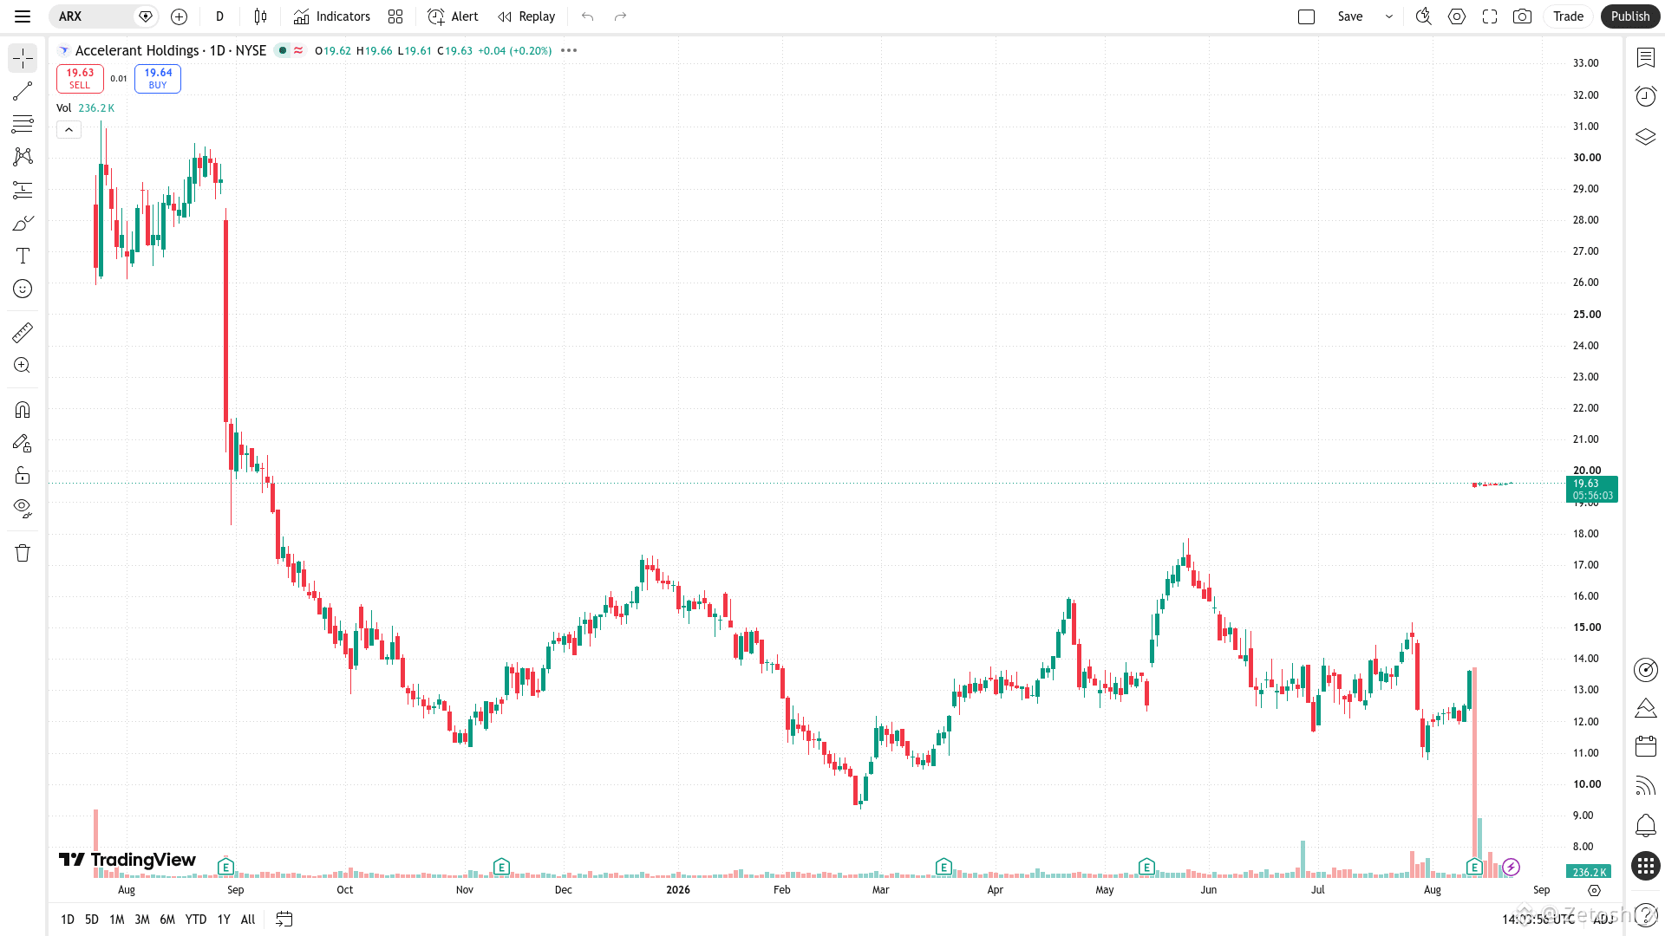Open the candlestick chart style menu
1665x936 pixels.
260,16
